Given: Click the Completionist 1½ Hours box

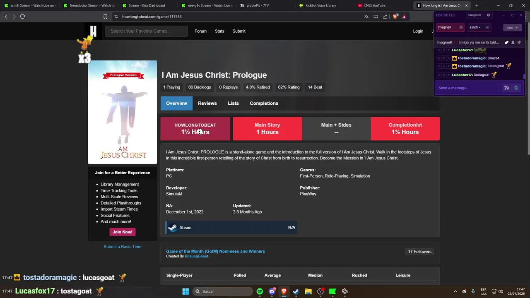Looking at the screenshot, I should 405,129.
